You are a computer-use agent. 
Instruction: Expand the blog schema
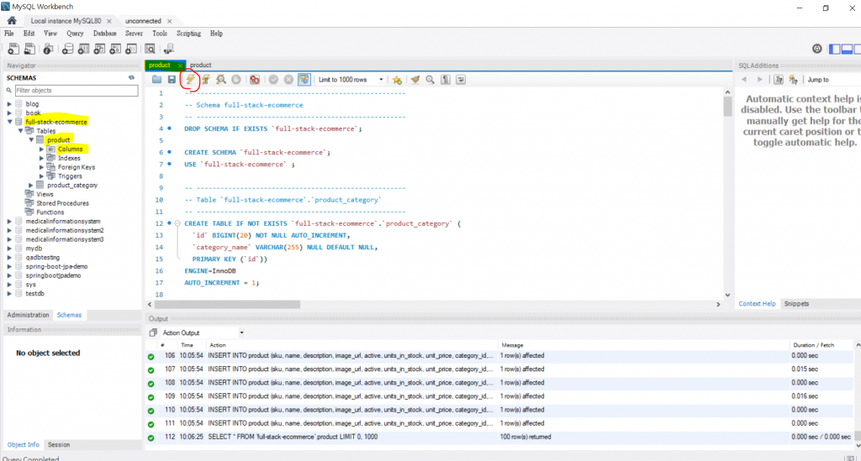pyautogui.click(x=9, y=103)
